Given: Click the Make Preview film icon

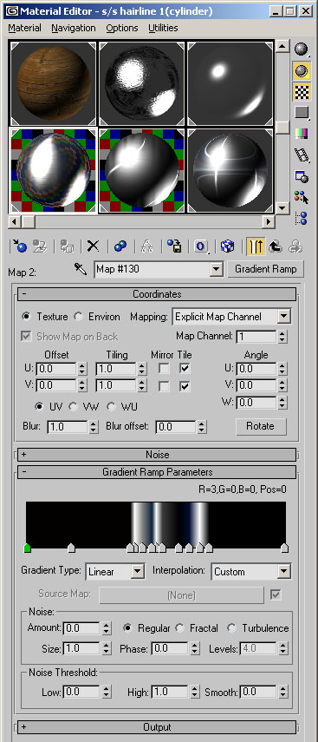Looking at the screenshot, I should coord(302,154).
